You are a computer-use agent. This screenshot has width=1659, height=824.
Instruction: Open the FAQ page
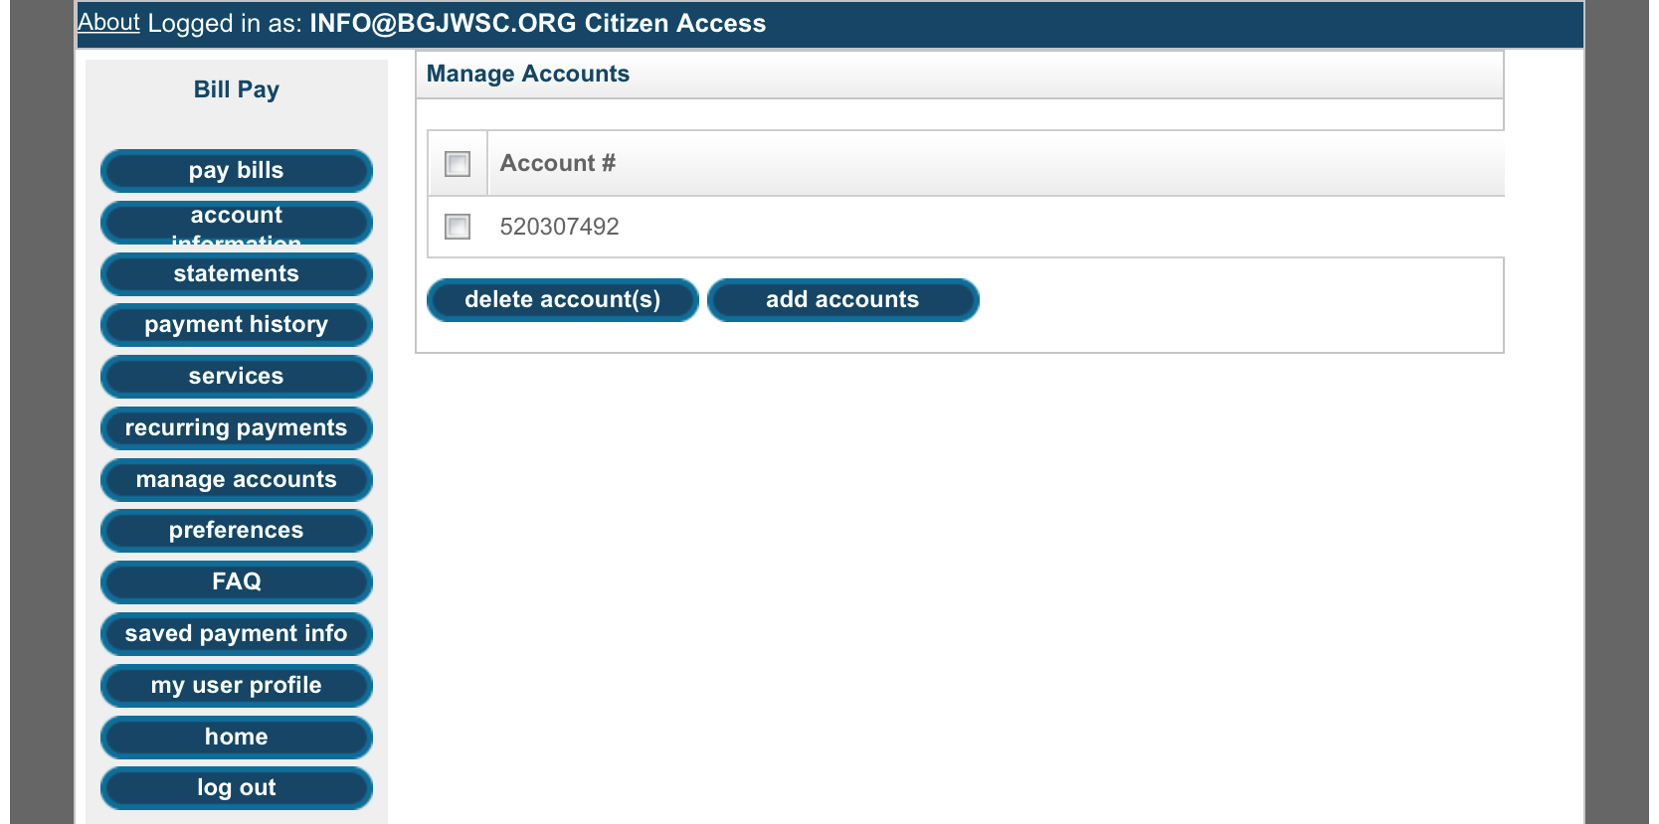tap(237, 582)
